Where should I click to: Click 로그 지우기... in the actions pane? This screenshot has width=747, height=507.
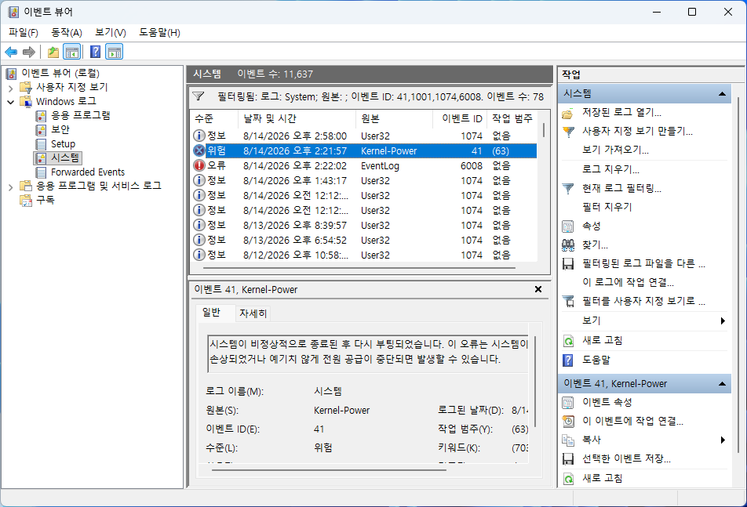pos(610,169)
